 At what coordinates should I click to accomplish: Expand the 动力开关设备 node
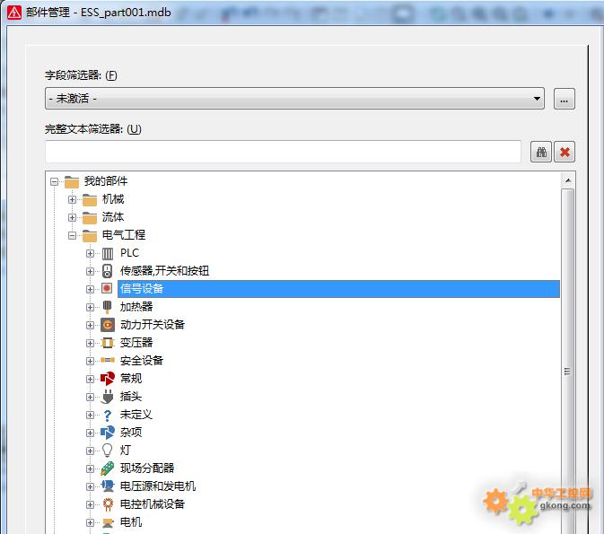(x=90, y=325)
